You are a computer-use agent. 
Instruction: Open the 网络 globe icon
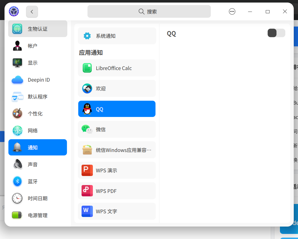tap(17, 131)
